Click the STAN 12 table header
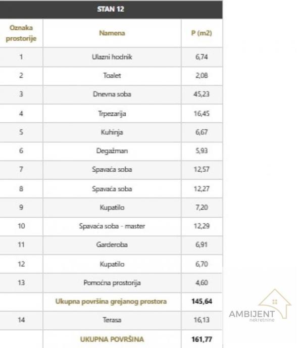This screenshot has width=303, height=348. [x=111, y=9]
